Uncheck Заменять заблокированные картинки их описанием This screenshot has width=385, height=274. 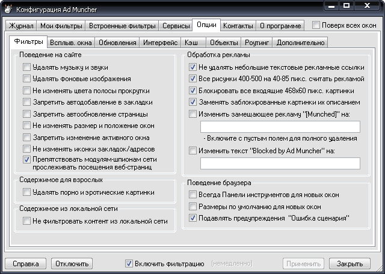[x=192, y=102]
